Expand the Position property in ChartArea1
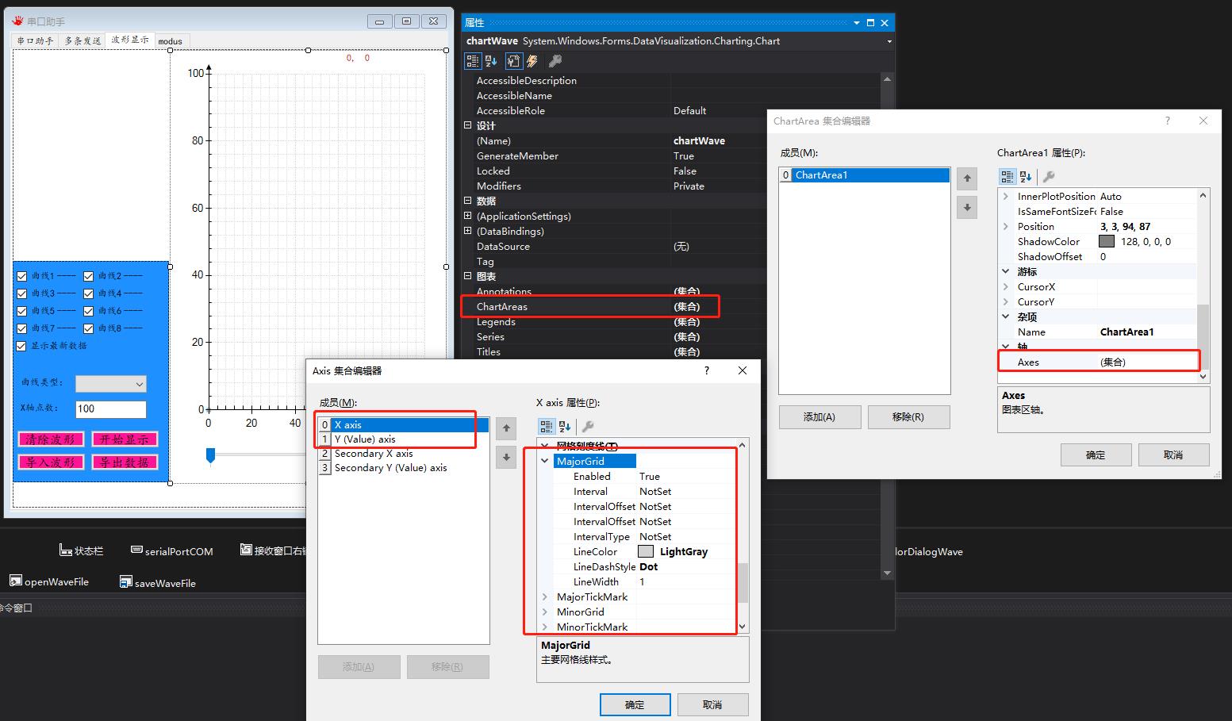The image size is (1232, 721). [1006, 226]
